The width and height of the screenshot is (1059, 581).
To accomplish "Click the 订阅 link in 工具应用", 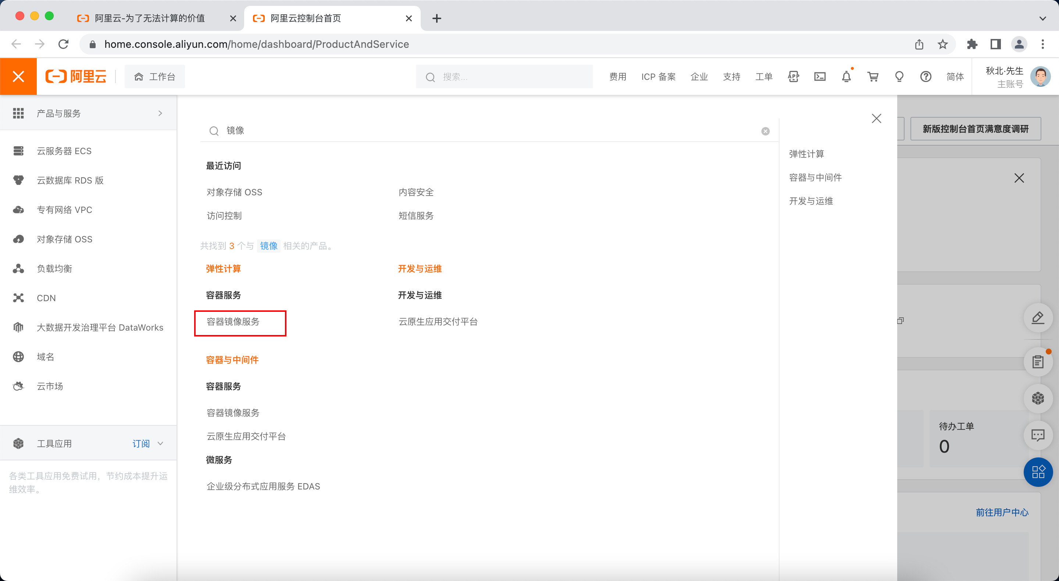I will 141,444.
